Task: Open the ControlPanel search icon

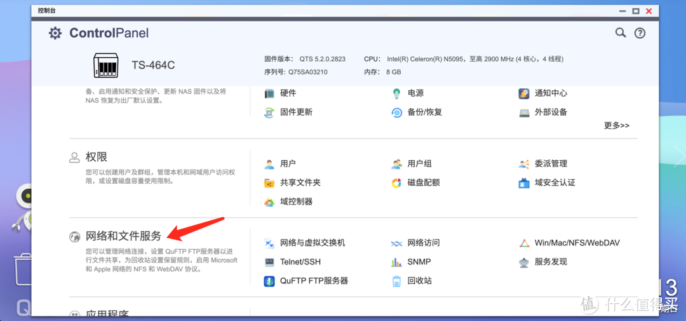Action: [x=621, y=33]
